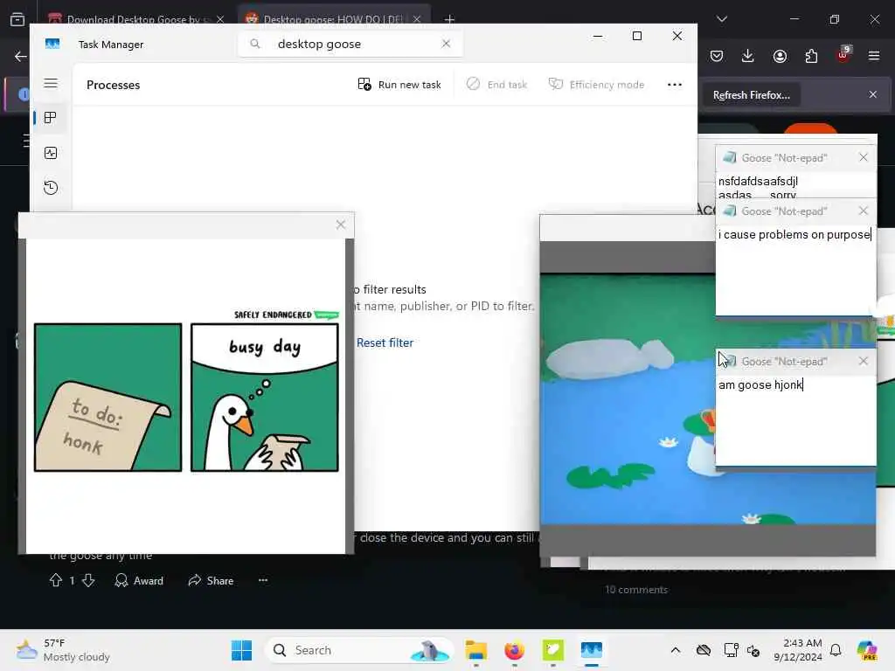Click the green Desktop Goose taskbar icon

(553, 650)
